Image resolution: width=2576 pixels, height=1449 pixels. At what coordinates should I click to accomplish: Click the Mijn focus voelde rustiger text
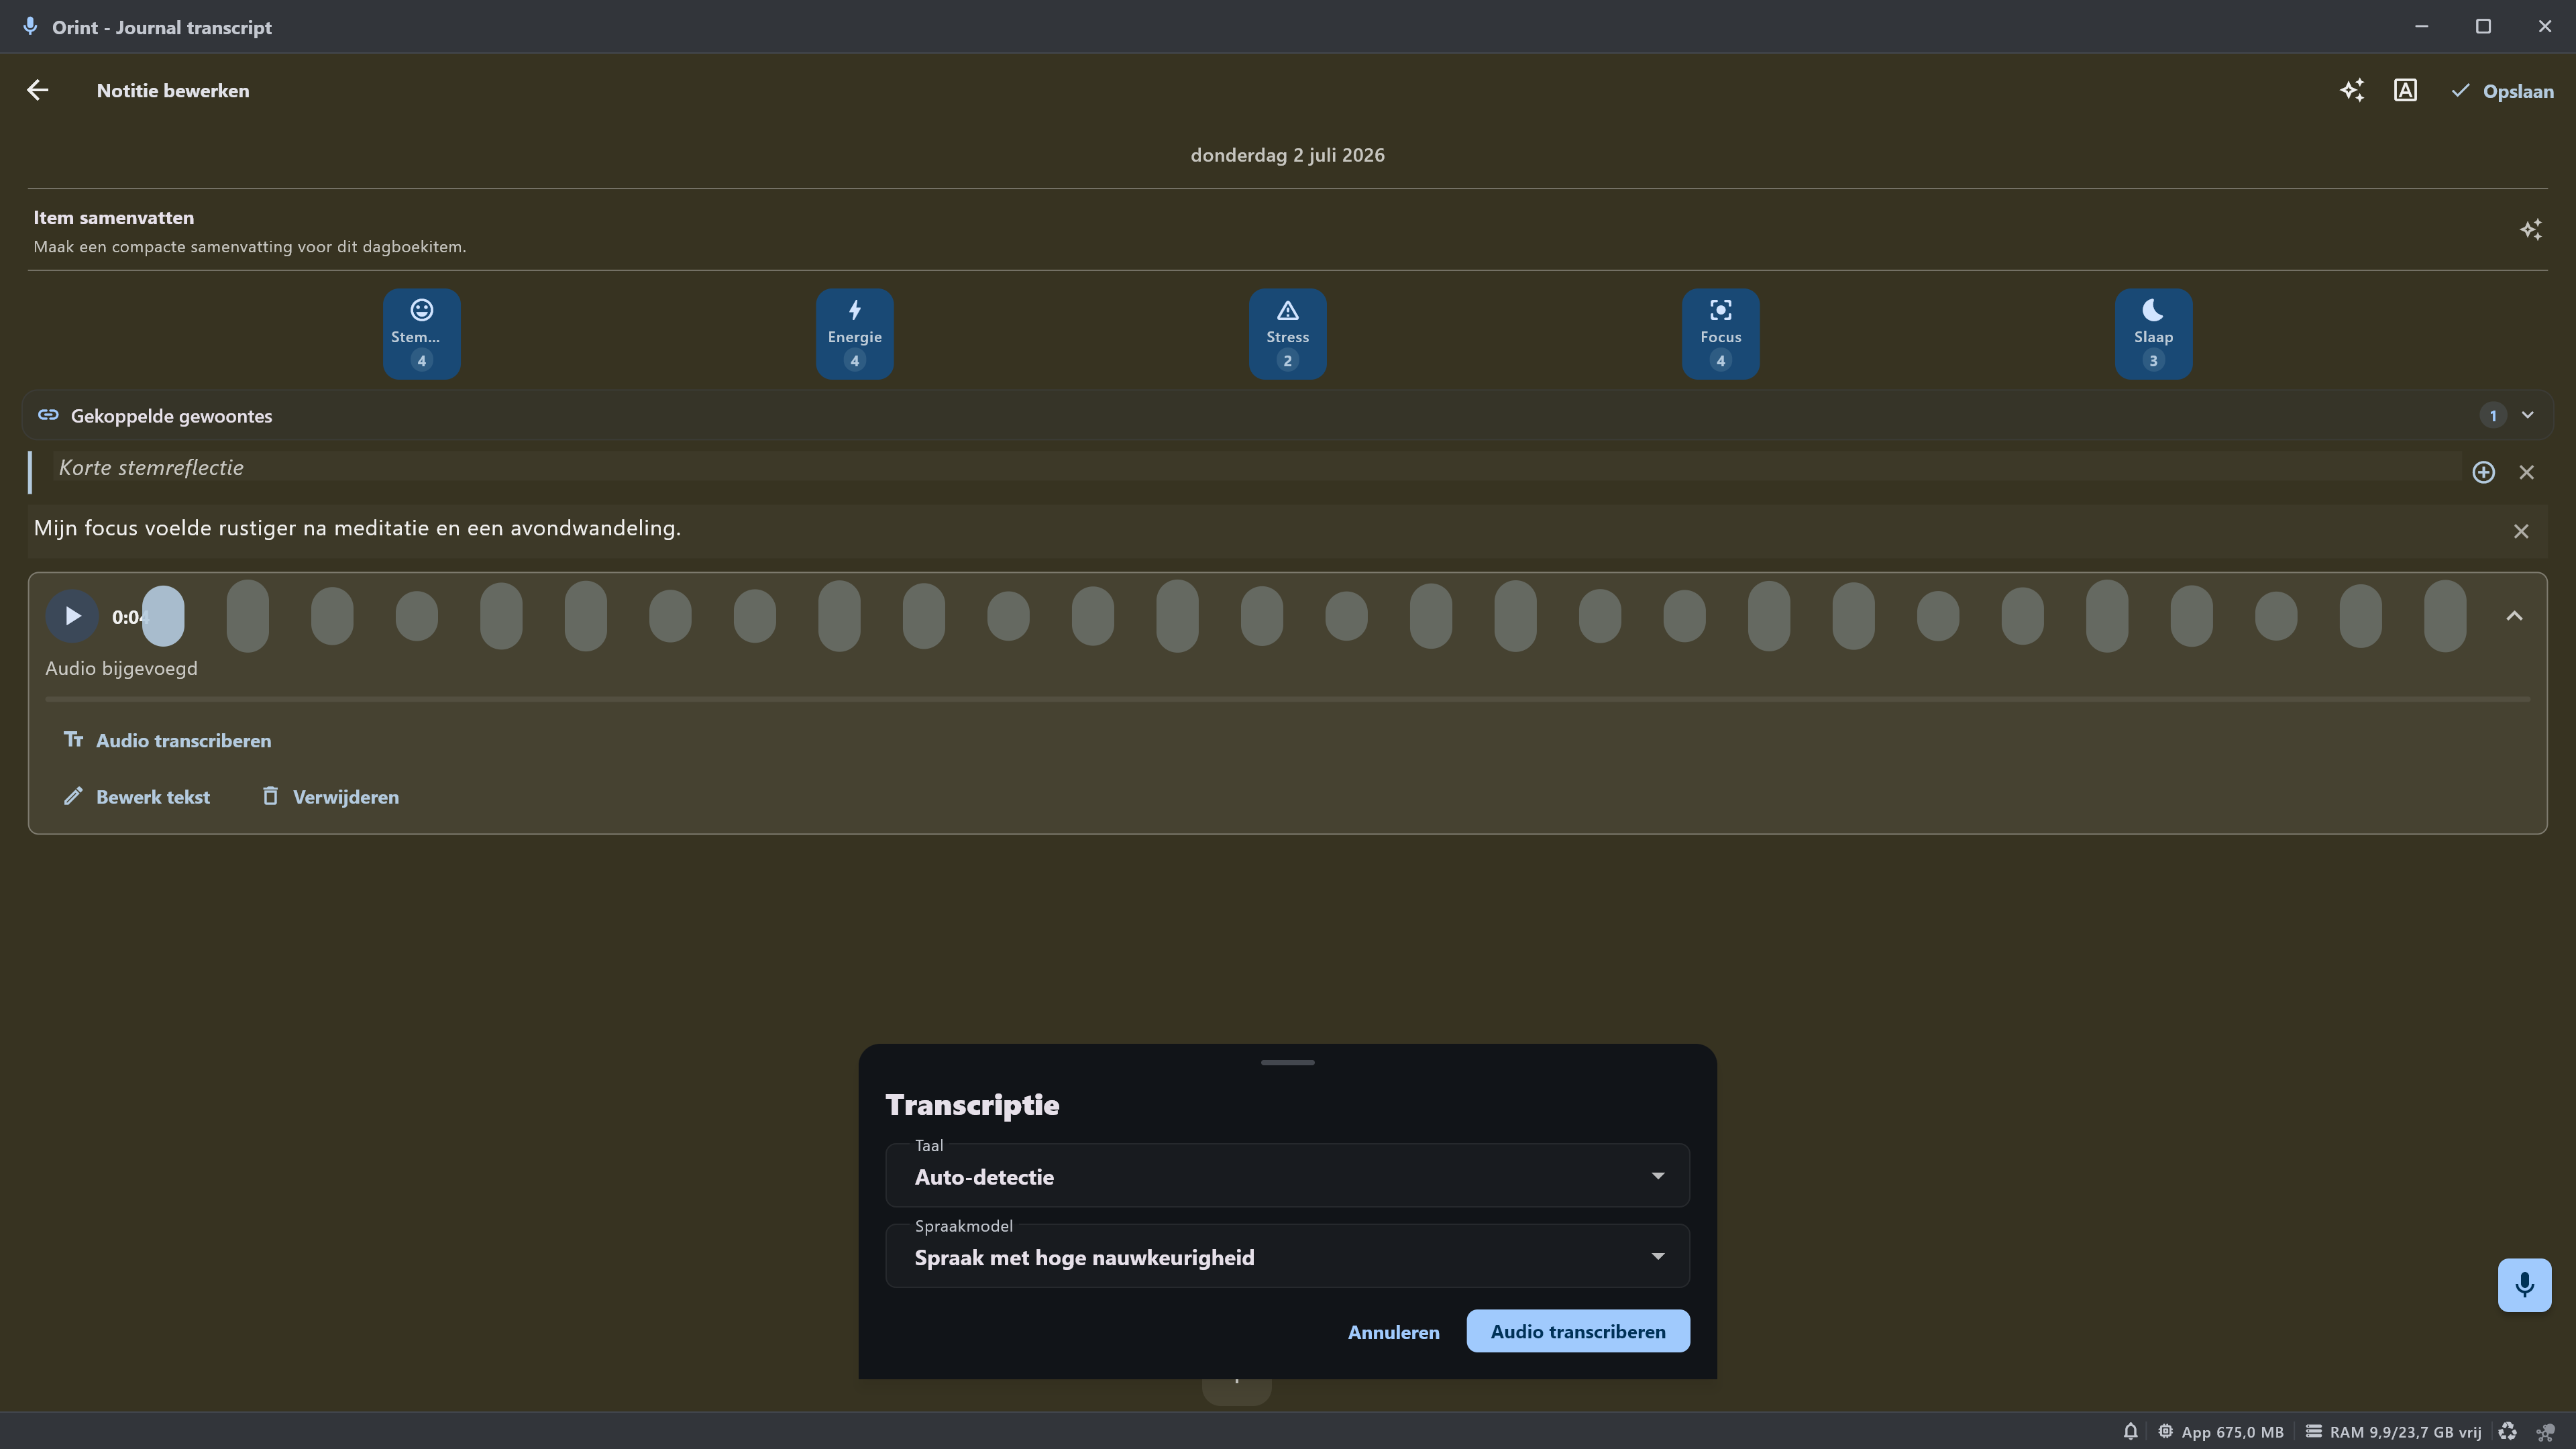pyautogui.click(x=357, y=528)
